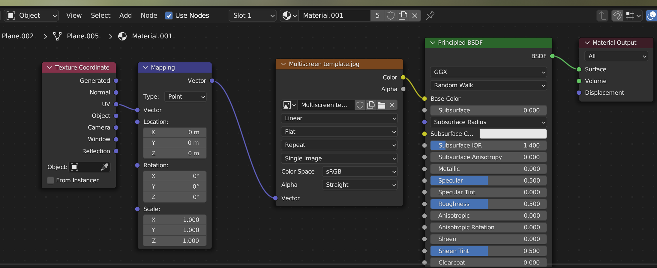The width and height of the screenshot is (657, 268).
Task: Click the Subsurface Color white swatch
Action: [x=513, y=134]
